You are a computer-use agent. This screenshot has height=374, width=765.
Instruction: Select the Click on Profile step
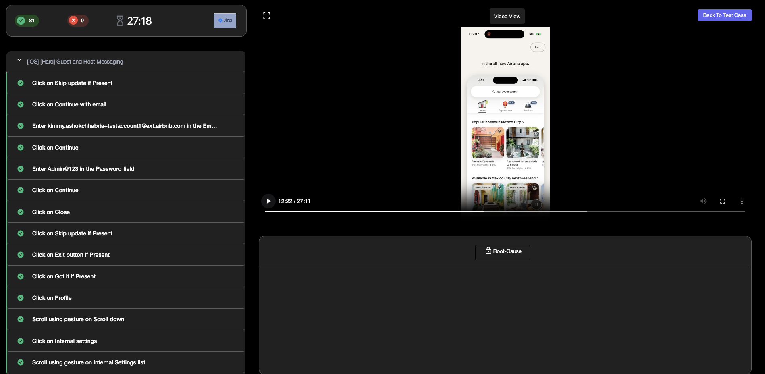tap(52, 298)
